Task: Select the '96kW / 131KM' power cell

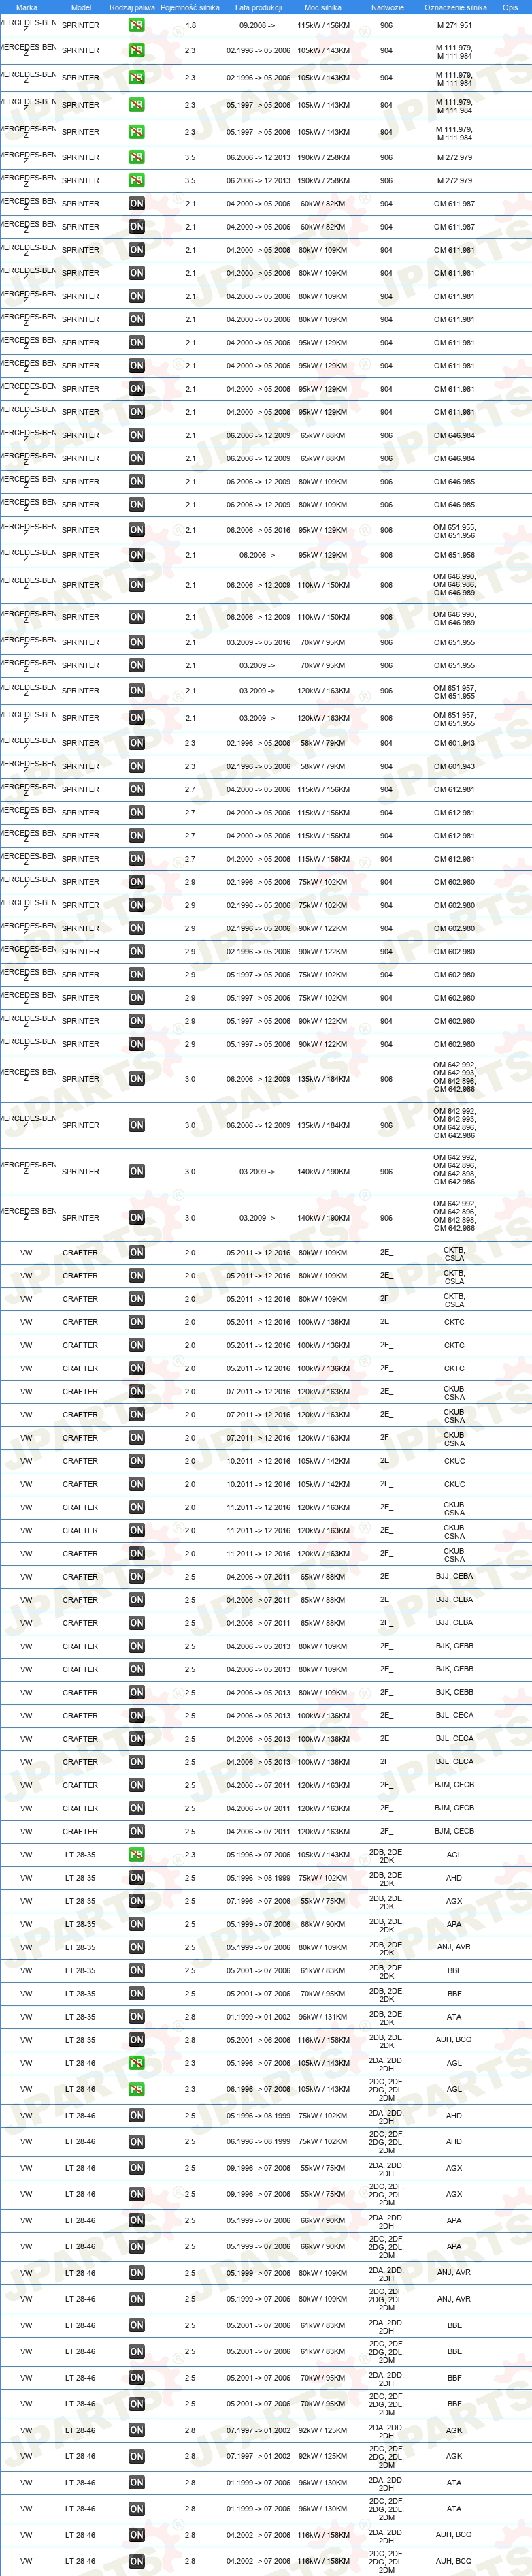Action: pyautogui.click(x=322, y=2017)
